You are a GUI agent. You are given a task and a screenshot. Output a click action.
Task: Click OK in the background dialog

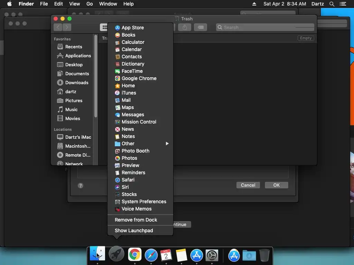pos(276,185)
